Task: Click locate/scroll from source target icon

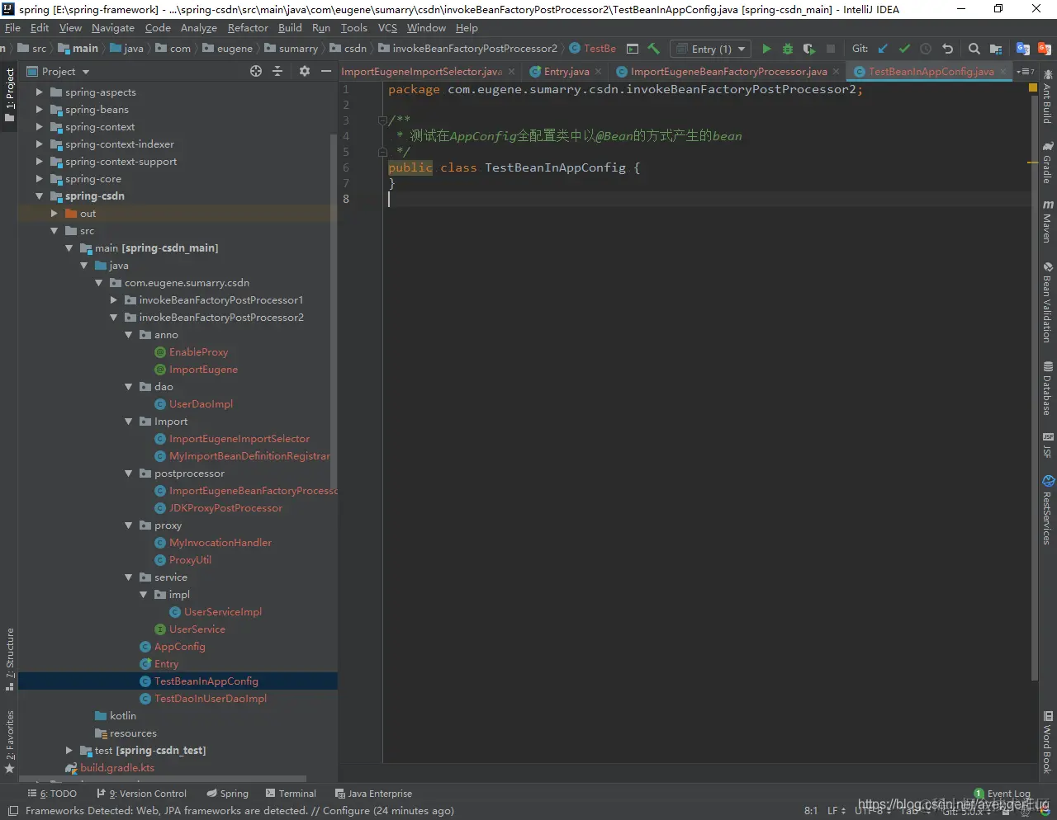Action: pos(256,72)
